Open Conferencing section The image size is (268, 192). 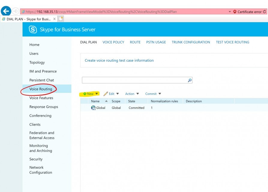[40, 116]
